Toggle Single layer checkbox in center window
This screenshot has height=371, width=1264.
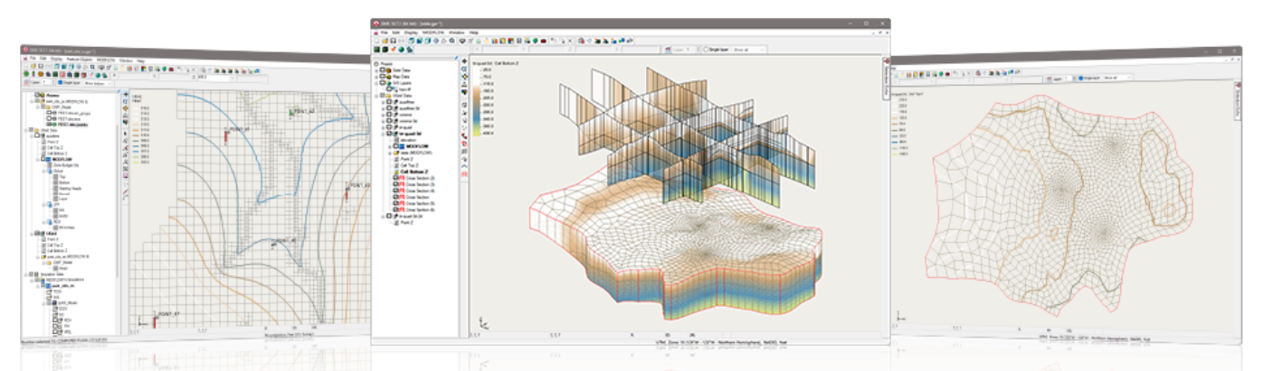coord(707,49)
